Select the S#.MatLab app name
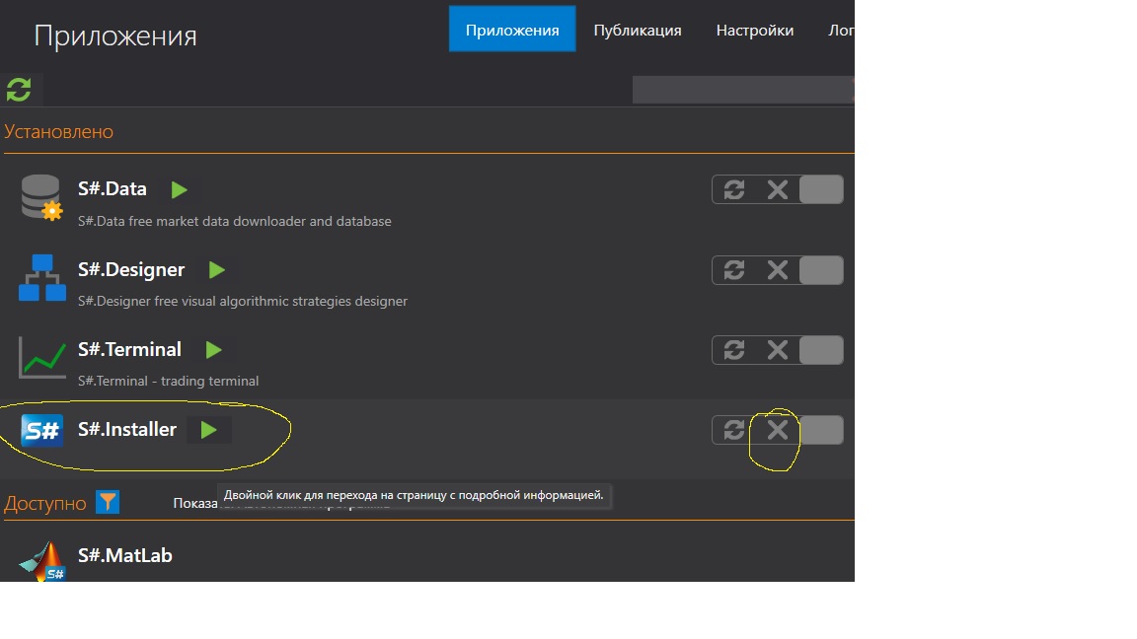 coord(125,556)
